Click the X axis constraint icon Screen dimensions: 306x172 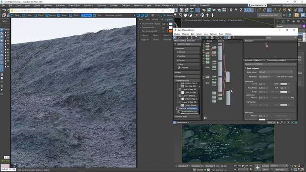click(x=231, y=10)
